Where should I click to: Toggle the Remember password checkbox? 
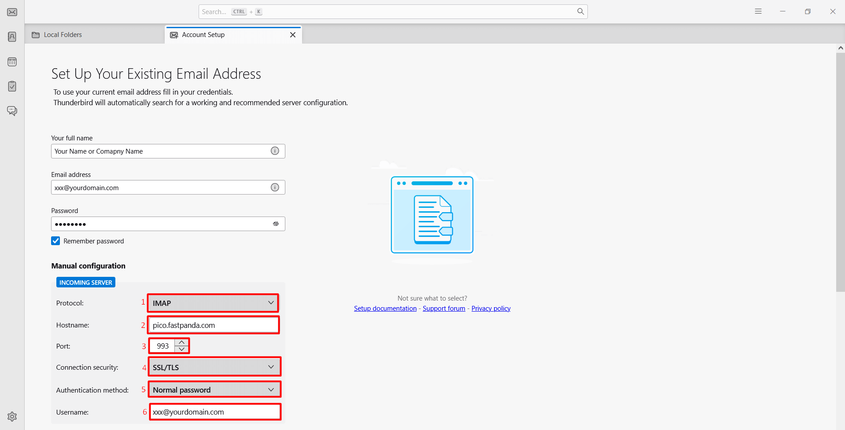55,241
